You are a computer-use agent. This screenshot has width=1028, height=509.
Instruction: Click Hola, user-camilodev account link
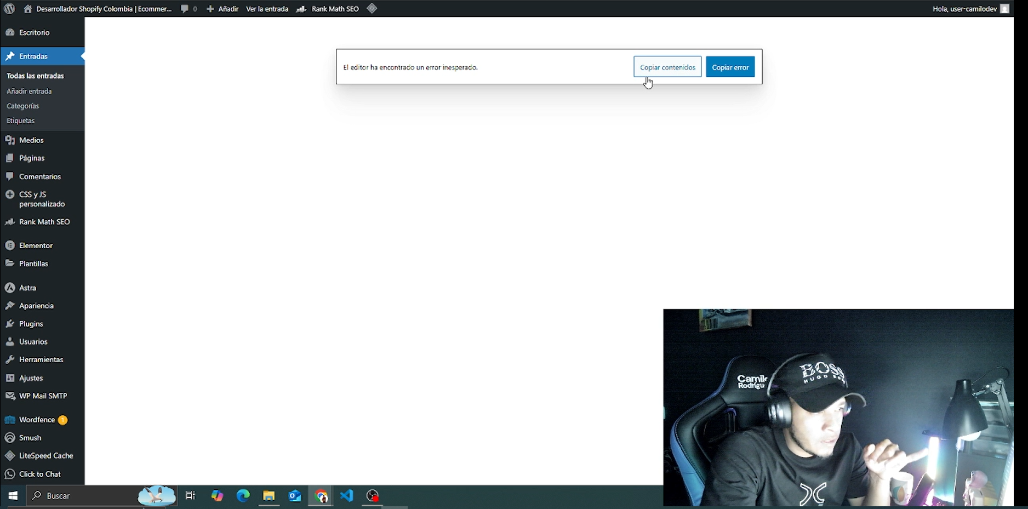pos(964,9)
